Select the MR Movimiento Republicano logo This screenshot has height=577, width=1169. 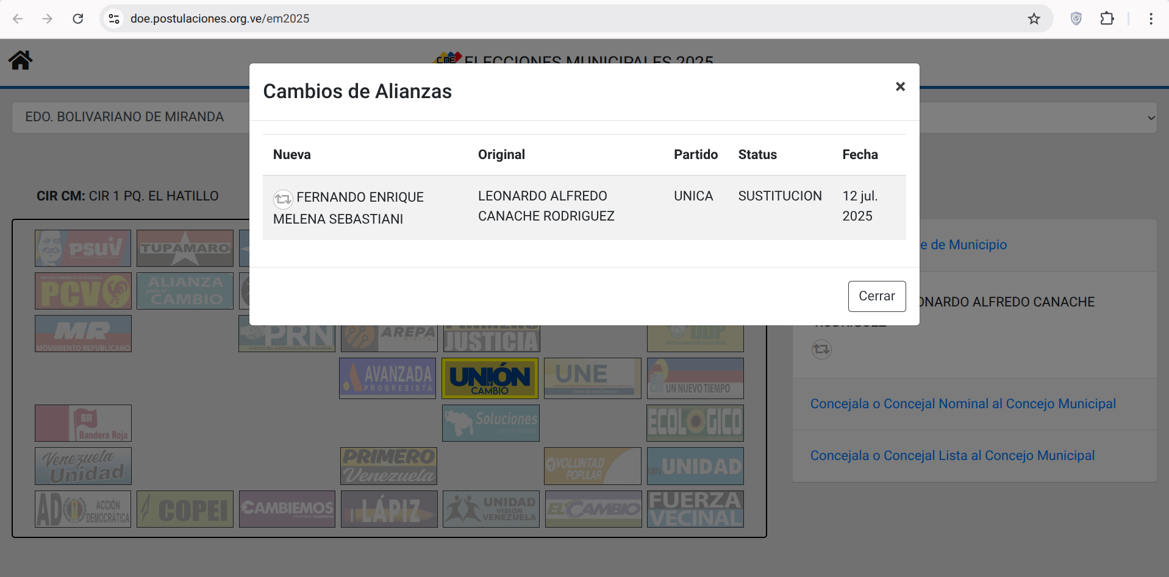pos(83,333)
